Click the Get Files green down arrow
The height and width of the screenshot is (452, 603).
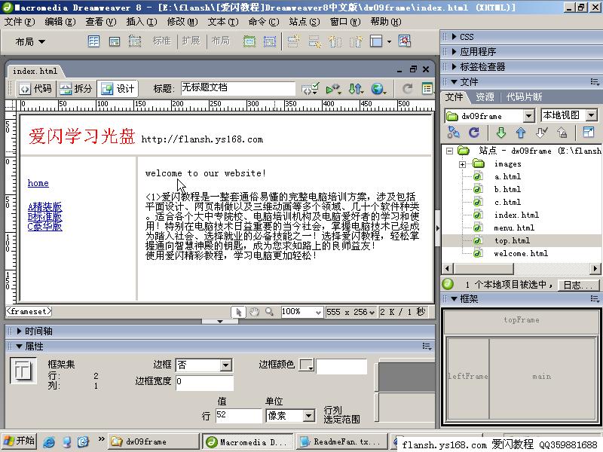pyautogui.click(x=500, y=133)
